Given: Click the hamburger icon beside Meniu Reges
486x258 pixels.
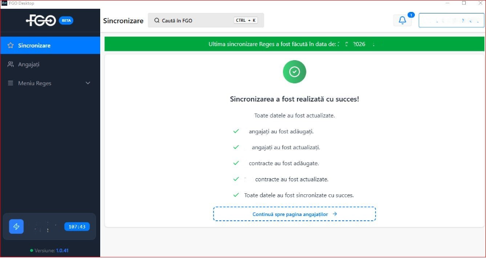Looking at the screenshot, I should (x=10, y=83).
